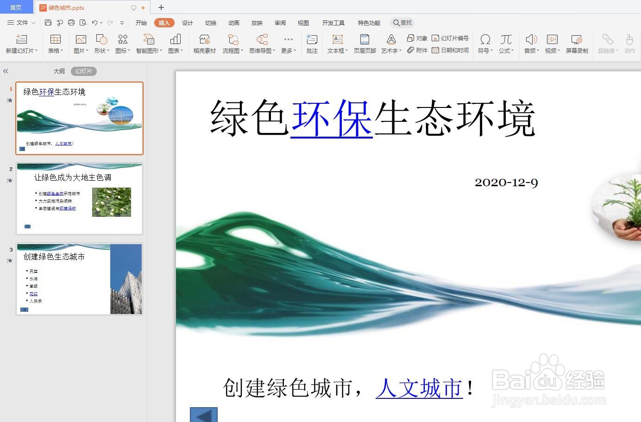Switch to the 审阅 review tab
The width and height of the screenshot is (641, 422).
(x=280, y=23)
